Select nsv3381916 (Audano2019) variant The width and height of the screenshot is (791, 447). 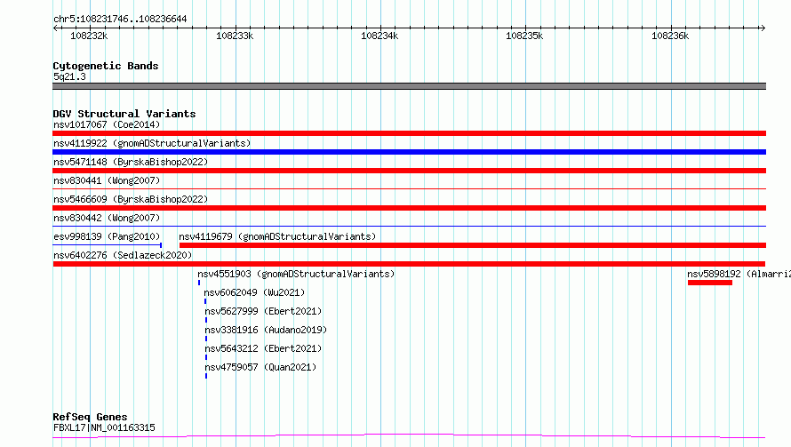click(266, 330)
